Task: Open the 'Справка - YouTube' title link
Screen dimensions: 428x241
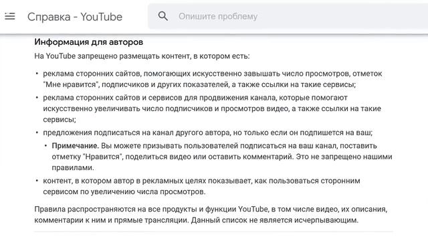Action: [x=75, y=17]
